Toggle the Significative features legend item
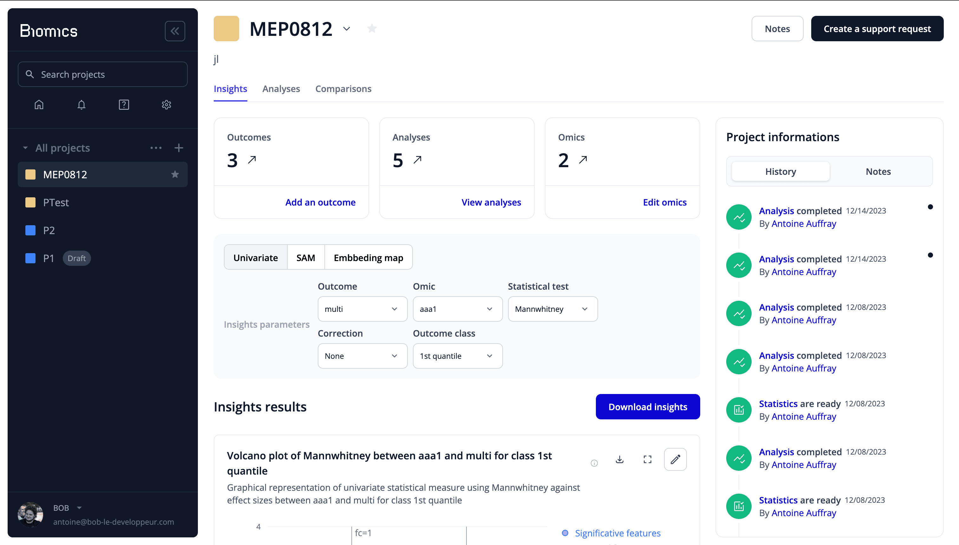Screen dimensions: 959x545 612,533
